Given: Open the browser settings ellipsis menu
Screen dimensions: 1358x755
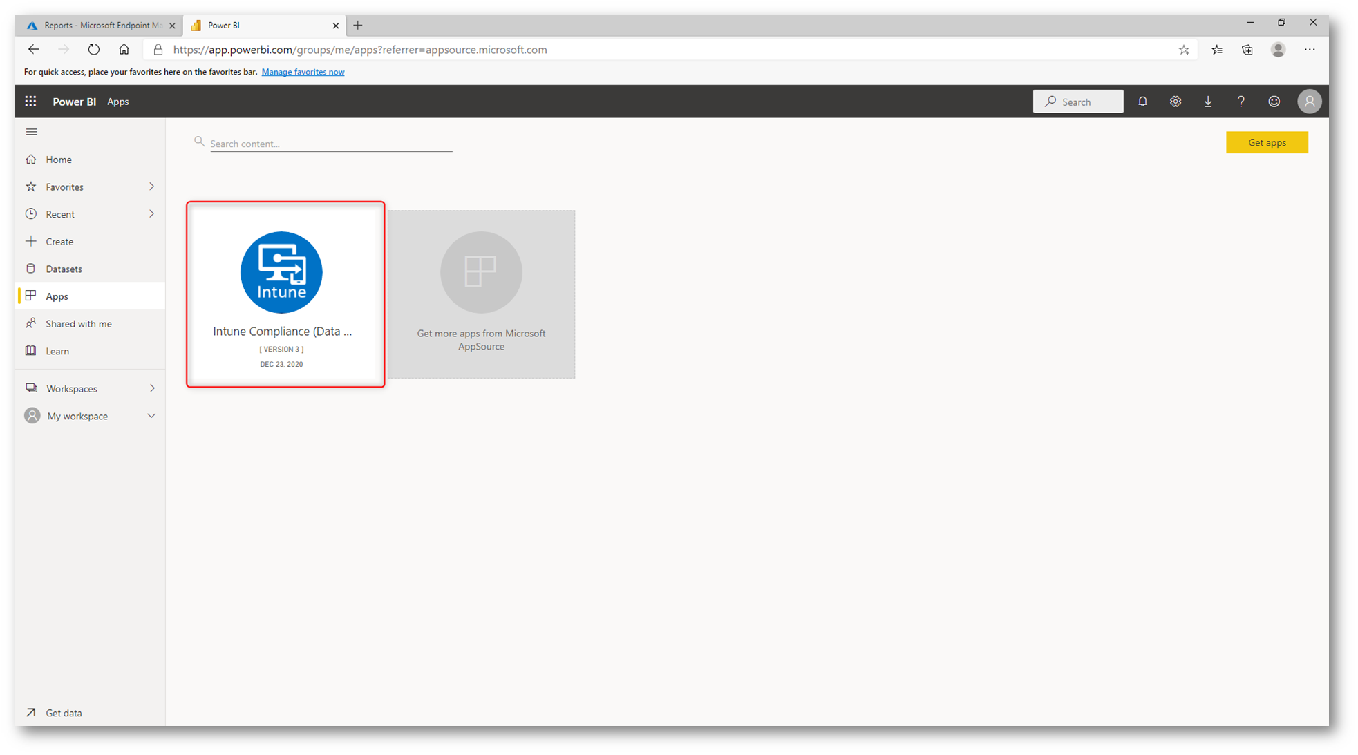Looking at the screenshot, I should [x=1310, y=50].
